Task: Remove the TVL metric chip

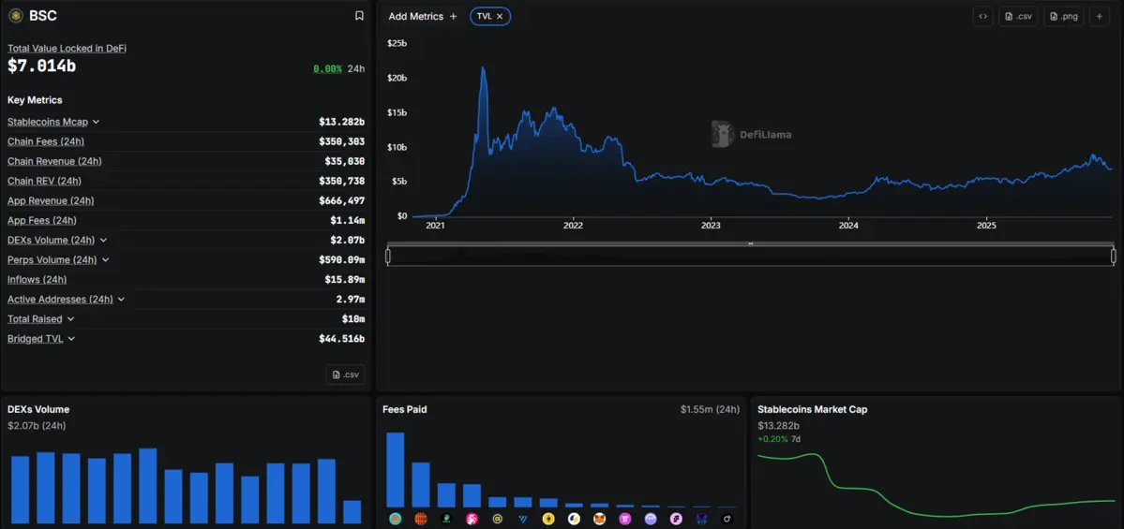Action: click(x=500, y=16)
